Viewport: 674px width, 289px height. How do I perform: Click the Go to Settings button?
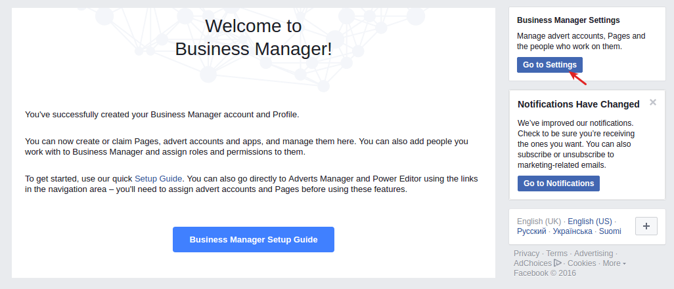549,65
